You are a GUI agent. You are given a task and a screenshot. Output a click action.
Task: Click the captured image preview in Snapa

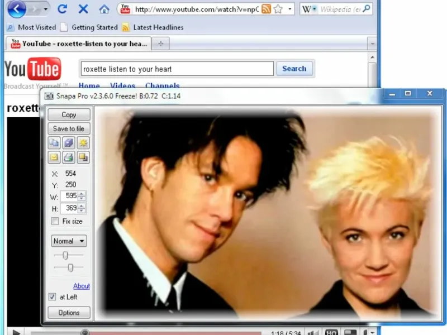[268, 213]
